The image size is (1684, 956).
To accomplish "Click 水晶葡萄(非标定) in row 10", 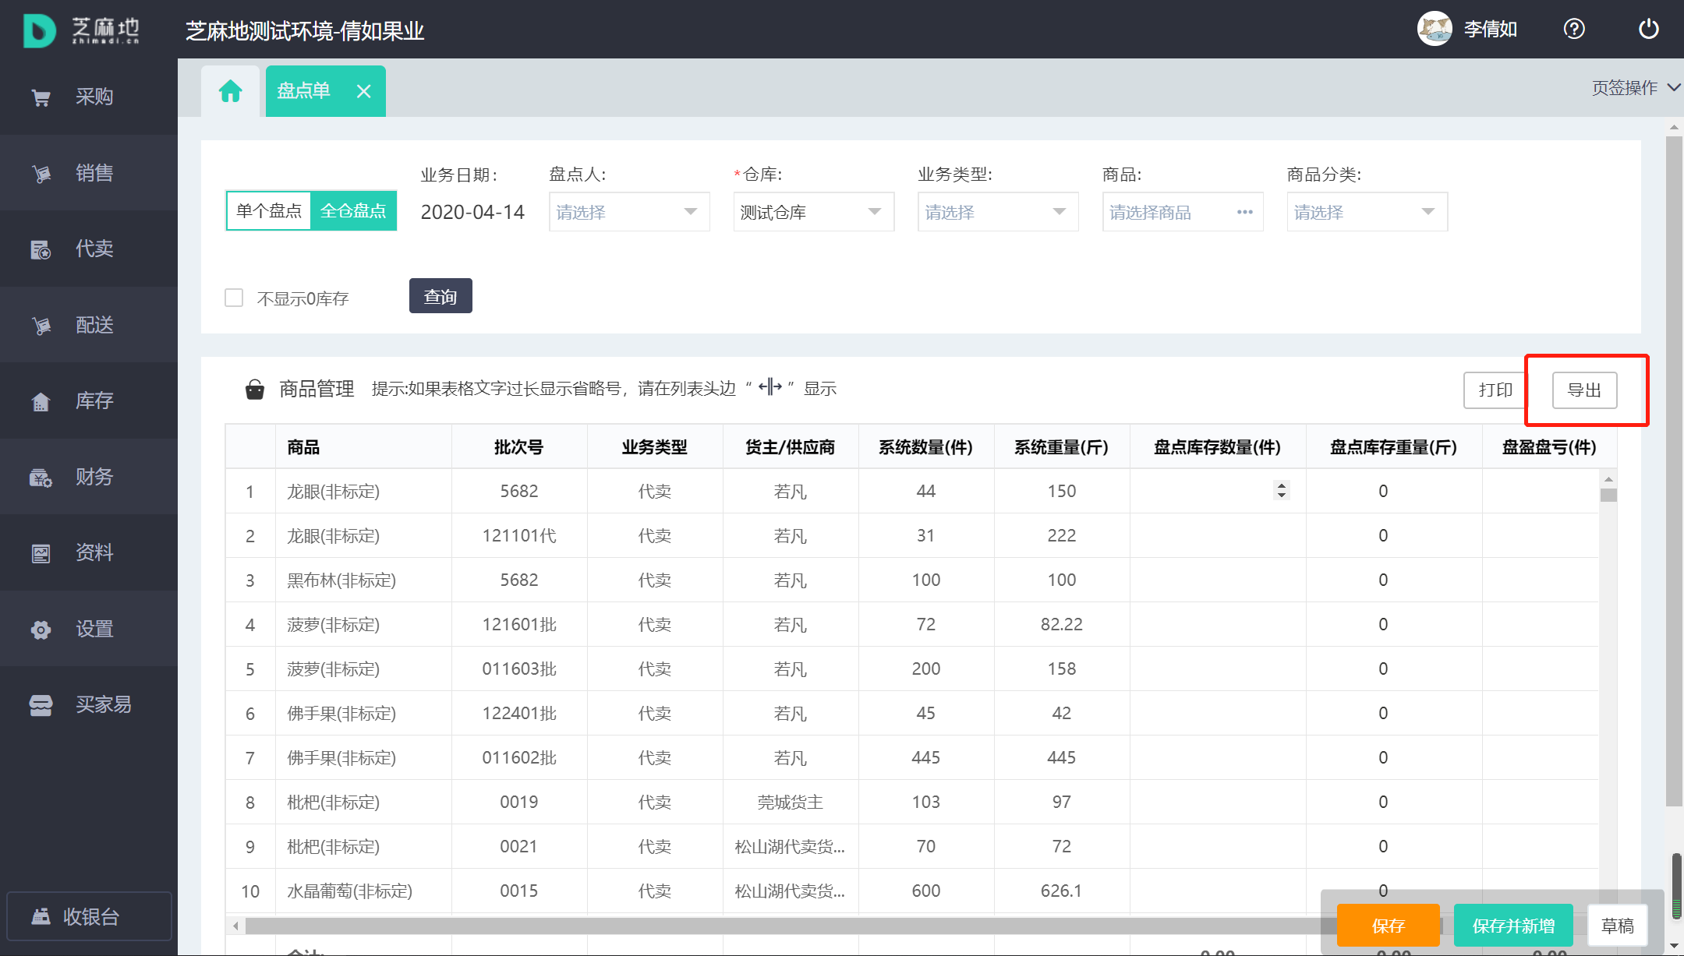I will tap(349, 891).
